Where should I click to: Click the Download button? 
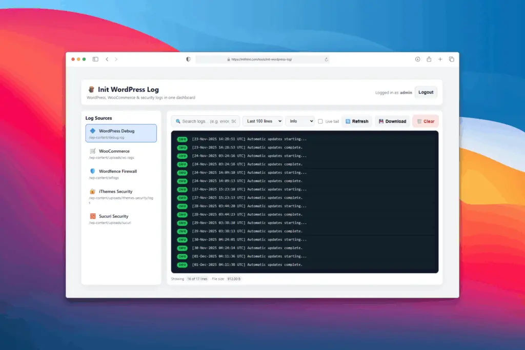click(x=392, y=121)
